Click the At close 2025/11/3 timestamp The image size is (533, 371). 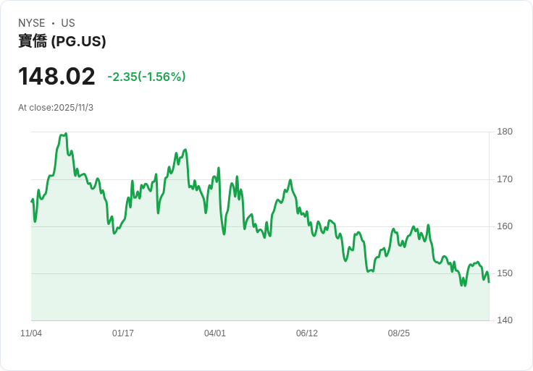[x=56, y=108]
